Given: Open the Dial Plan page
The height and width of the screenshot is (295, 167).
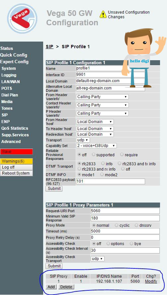Looking at the screenshot, I should 10,95.
